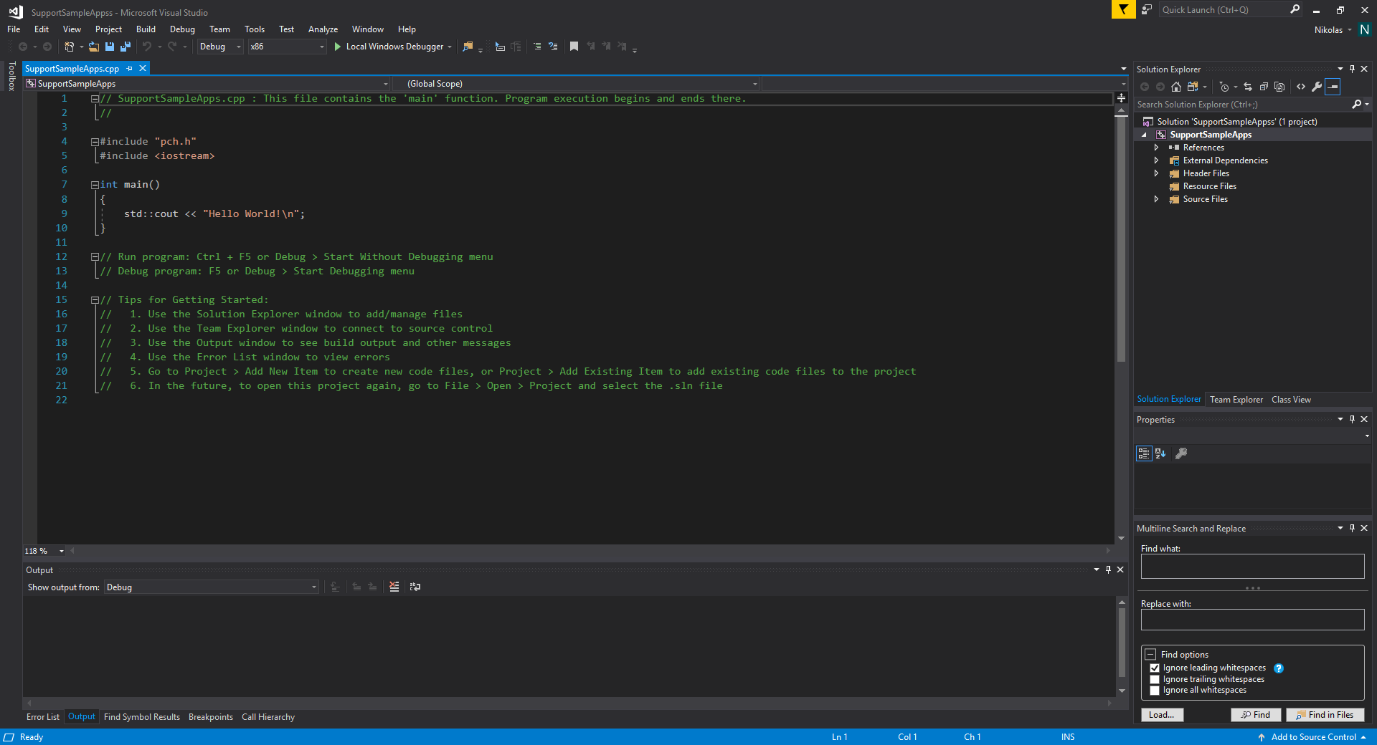Click Add to Source Control
Viewport: 1377px width, 745px height.
1312,737
